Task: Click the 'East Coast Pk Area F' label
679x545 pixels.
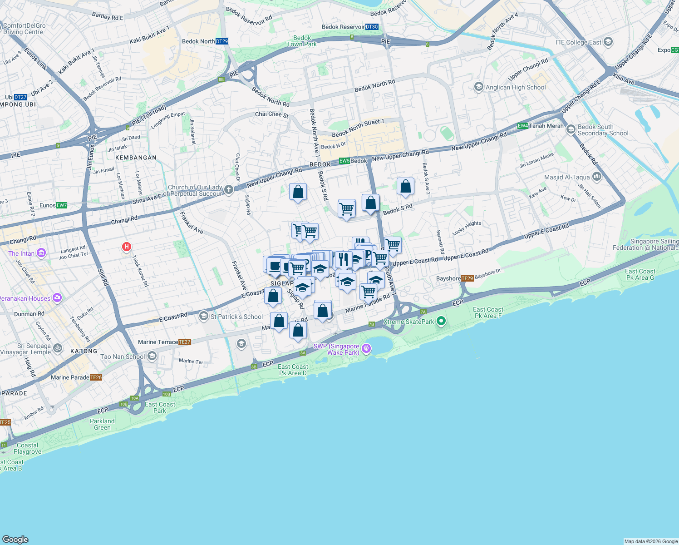Action: point(488,312)
